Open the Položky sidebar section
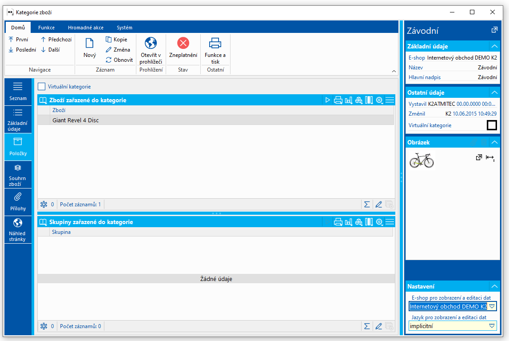 click(18, 147)
